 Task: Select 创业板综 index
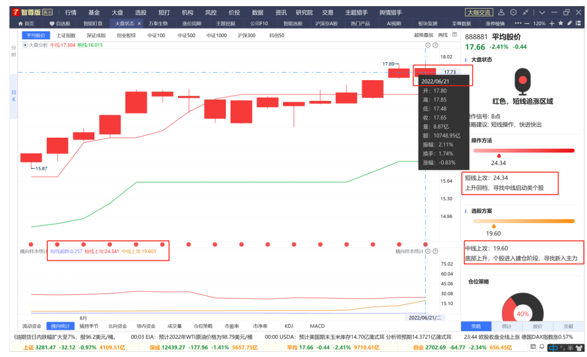pos(126,35)
